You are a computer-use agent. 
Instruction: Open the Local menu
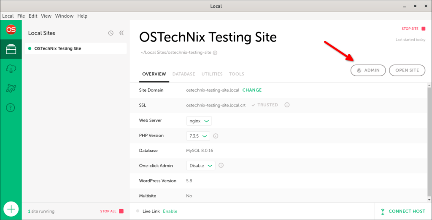pos(8,16)
